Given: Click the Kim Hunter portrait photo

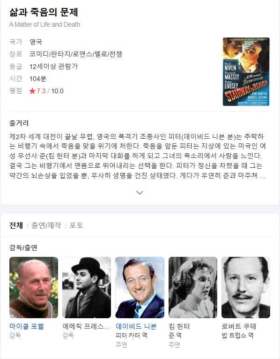Looking at the screenshot, I should point(193,287).
